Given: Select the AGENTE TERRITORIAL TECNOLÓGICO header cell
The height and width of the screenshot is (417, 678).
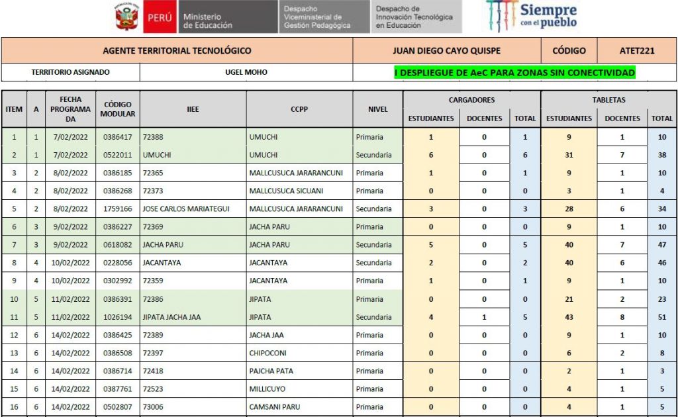Looking at the screenshot, I should pyautogui.click(x=177, y=50).
